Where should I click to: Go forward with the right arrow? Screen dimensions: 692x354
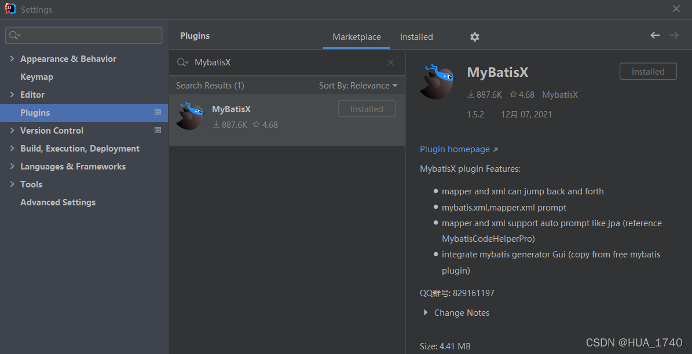click(x=674, y=35)
